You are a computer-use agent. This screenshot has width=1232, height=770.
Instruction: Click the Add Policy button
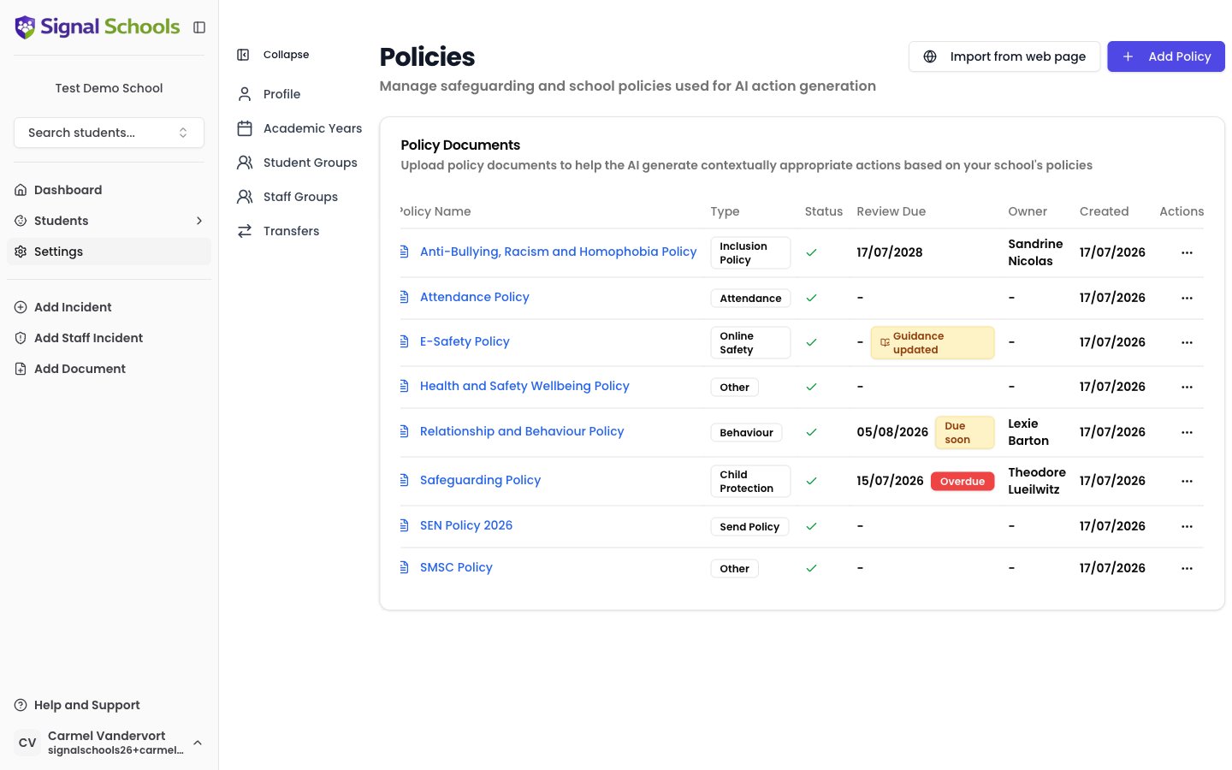tap(1166, 56)
